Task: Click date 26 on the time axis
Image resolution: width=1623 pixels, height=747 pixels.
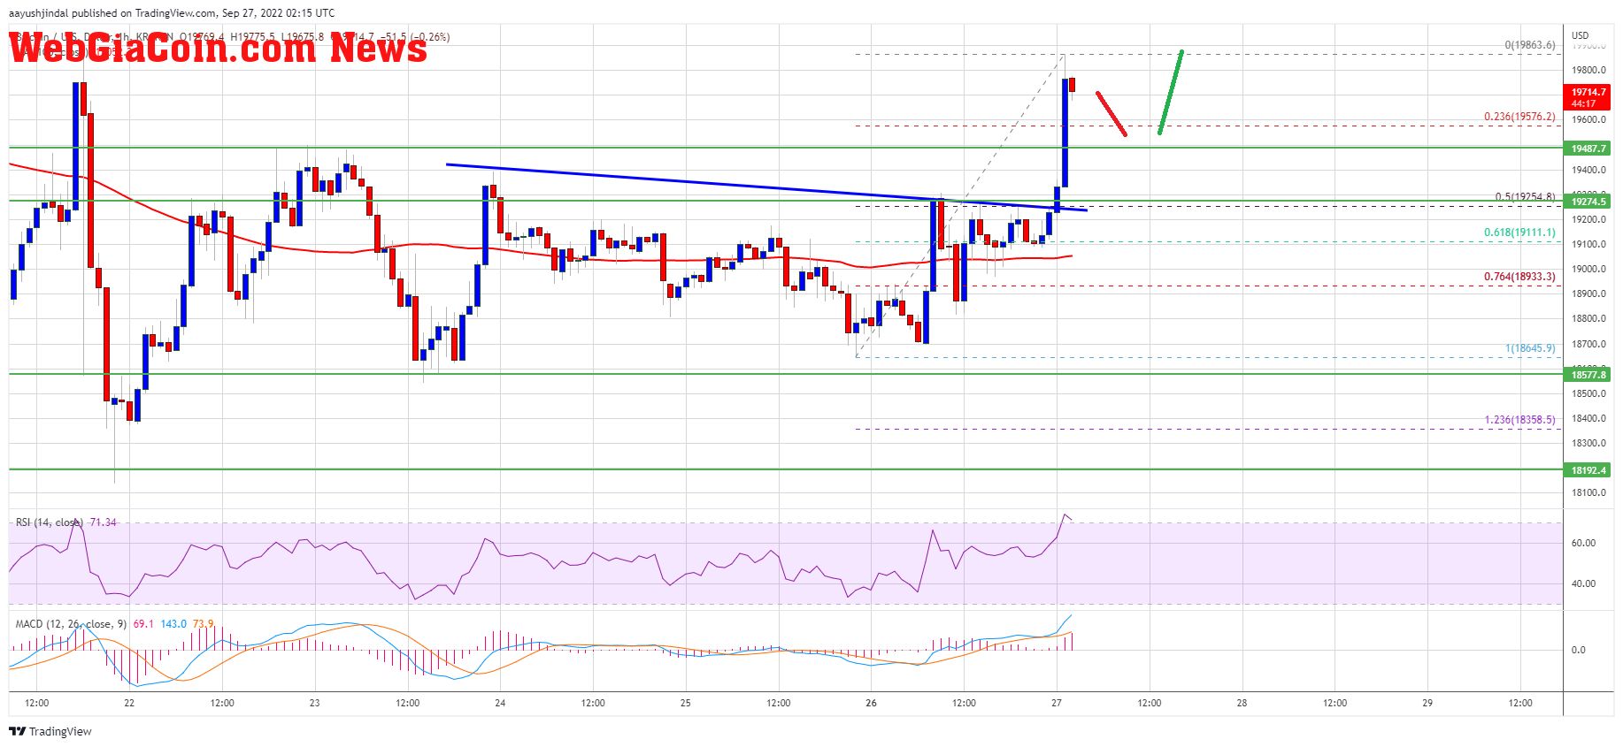Action: click(871, 704)
